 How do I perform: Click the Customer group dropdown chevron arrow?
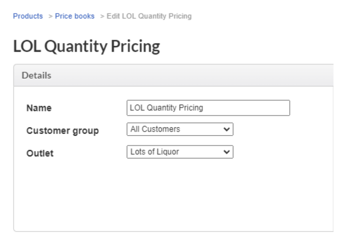227,129
